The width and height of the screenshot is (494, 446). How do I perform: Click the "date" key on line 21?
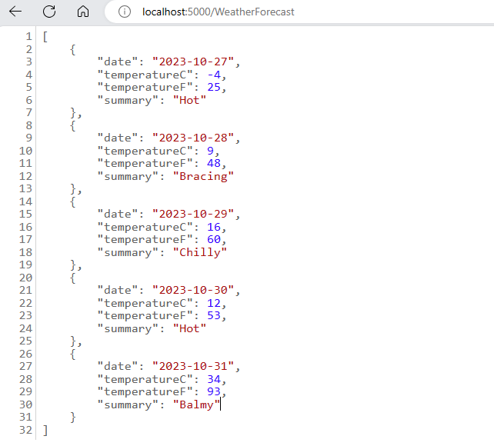(x=115, y=291)
